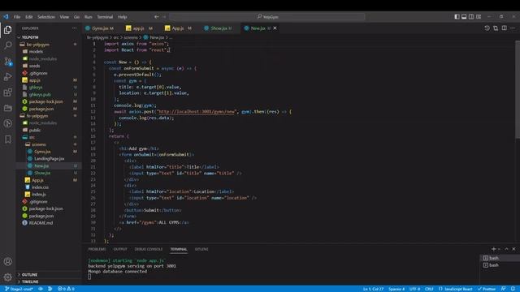Open errors and warnings count in status bar
Screen dimensions: 520x292
pos(66,289)
